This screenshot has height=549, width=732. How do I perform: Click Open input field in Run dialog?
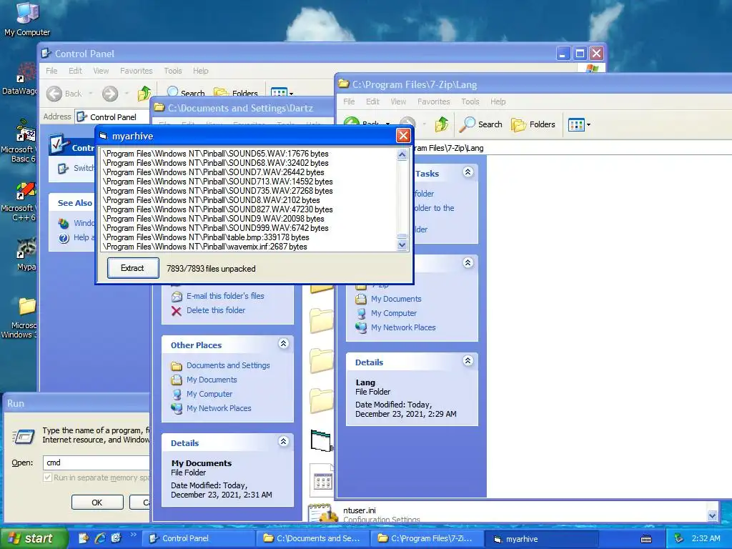pyautogui.click(x=97, y=463)
